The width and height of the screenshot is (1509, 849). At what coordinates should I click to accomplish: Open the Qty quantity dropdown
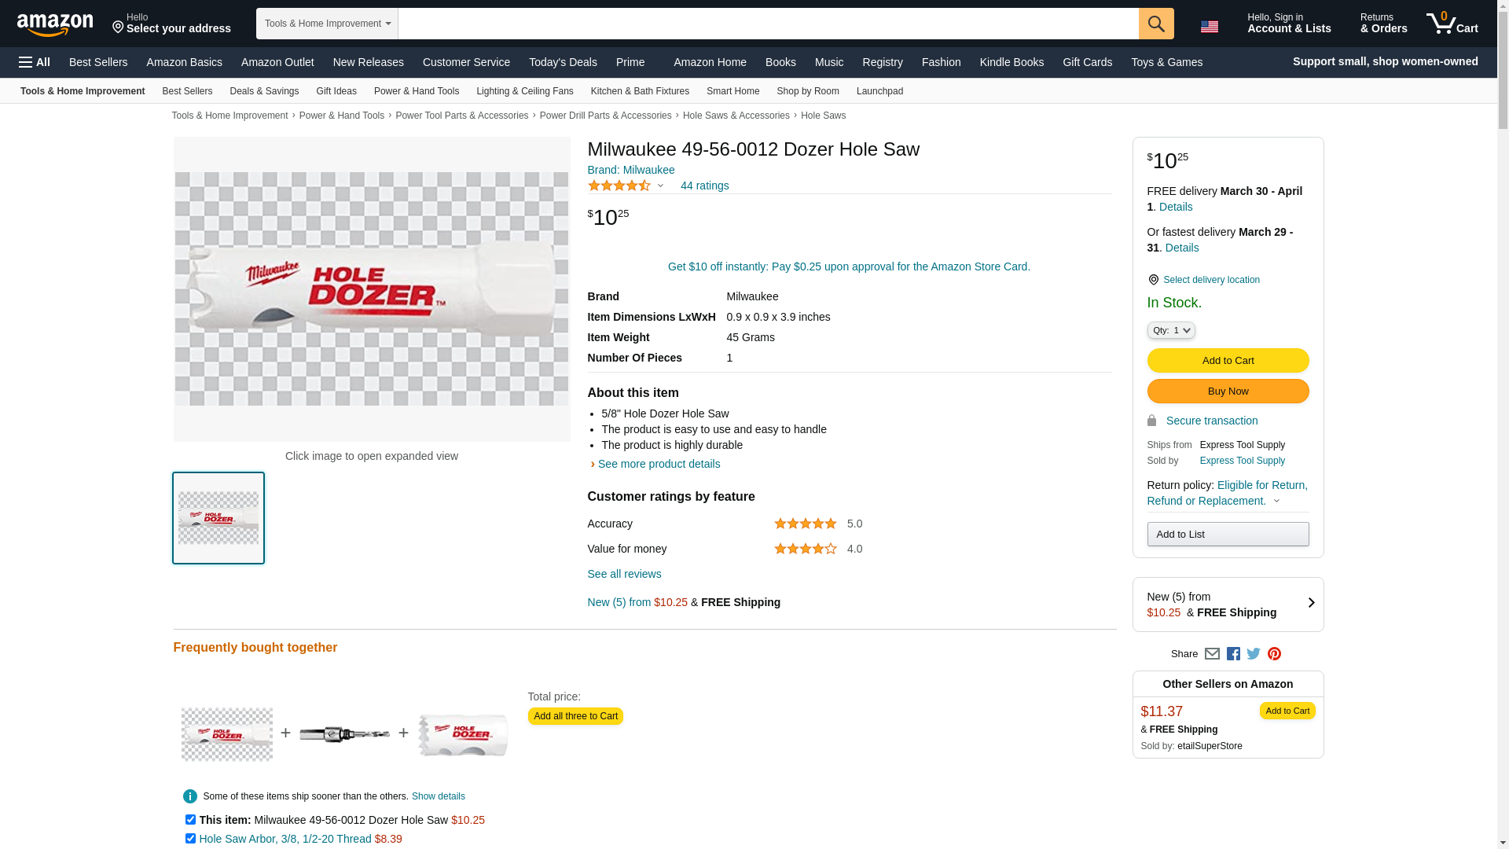point(1170,331)
